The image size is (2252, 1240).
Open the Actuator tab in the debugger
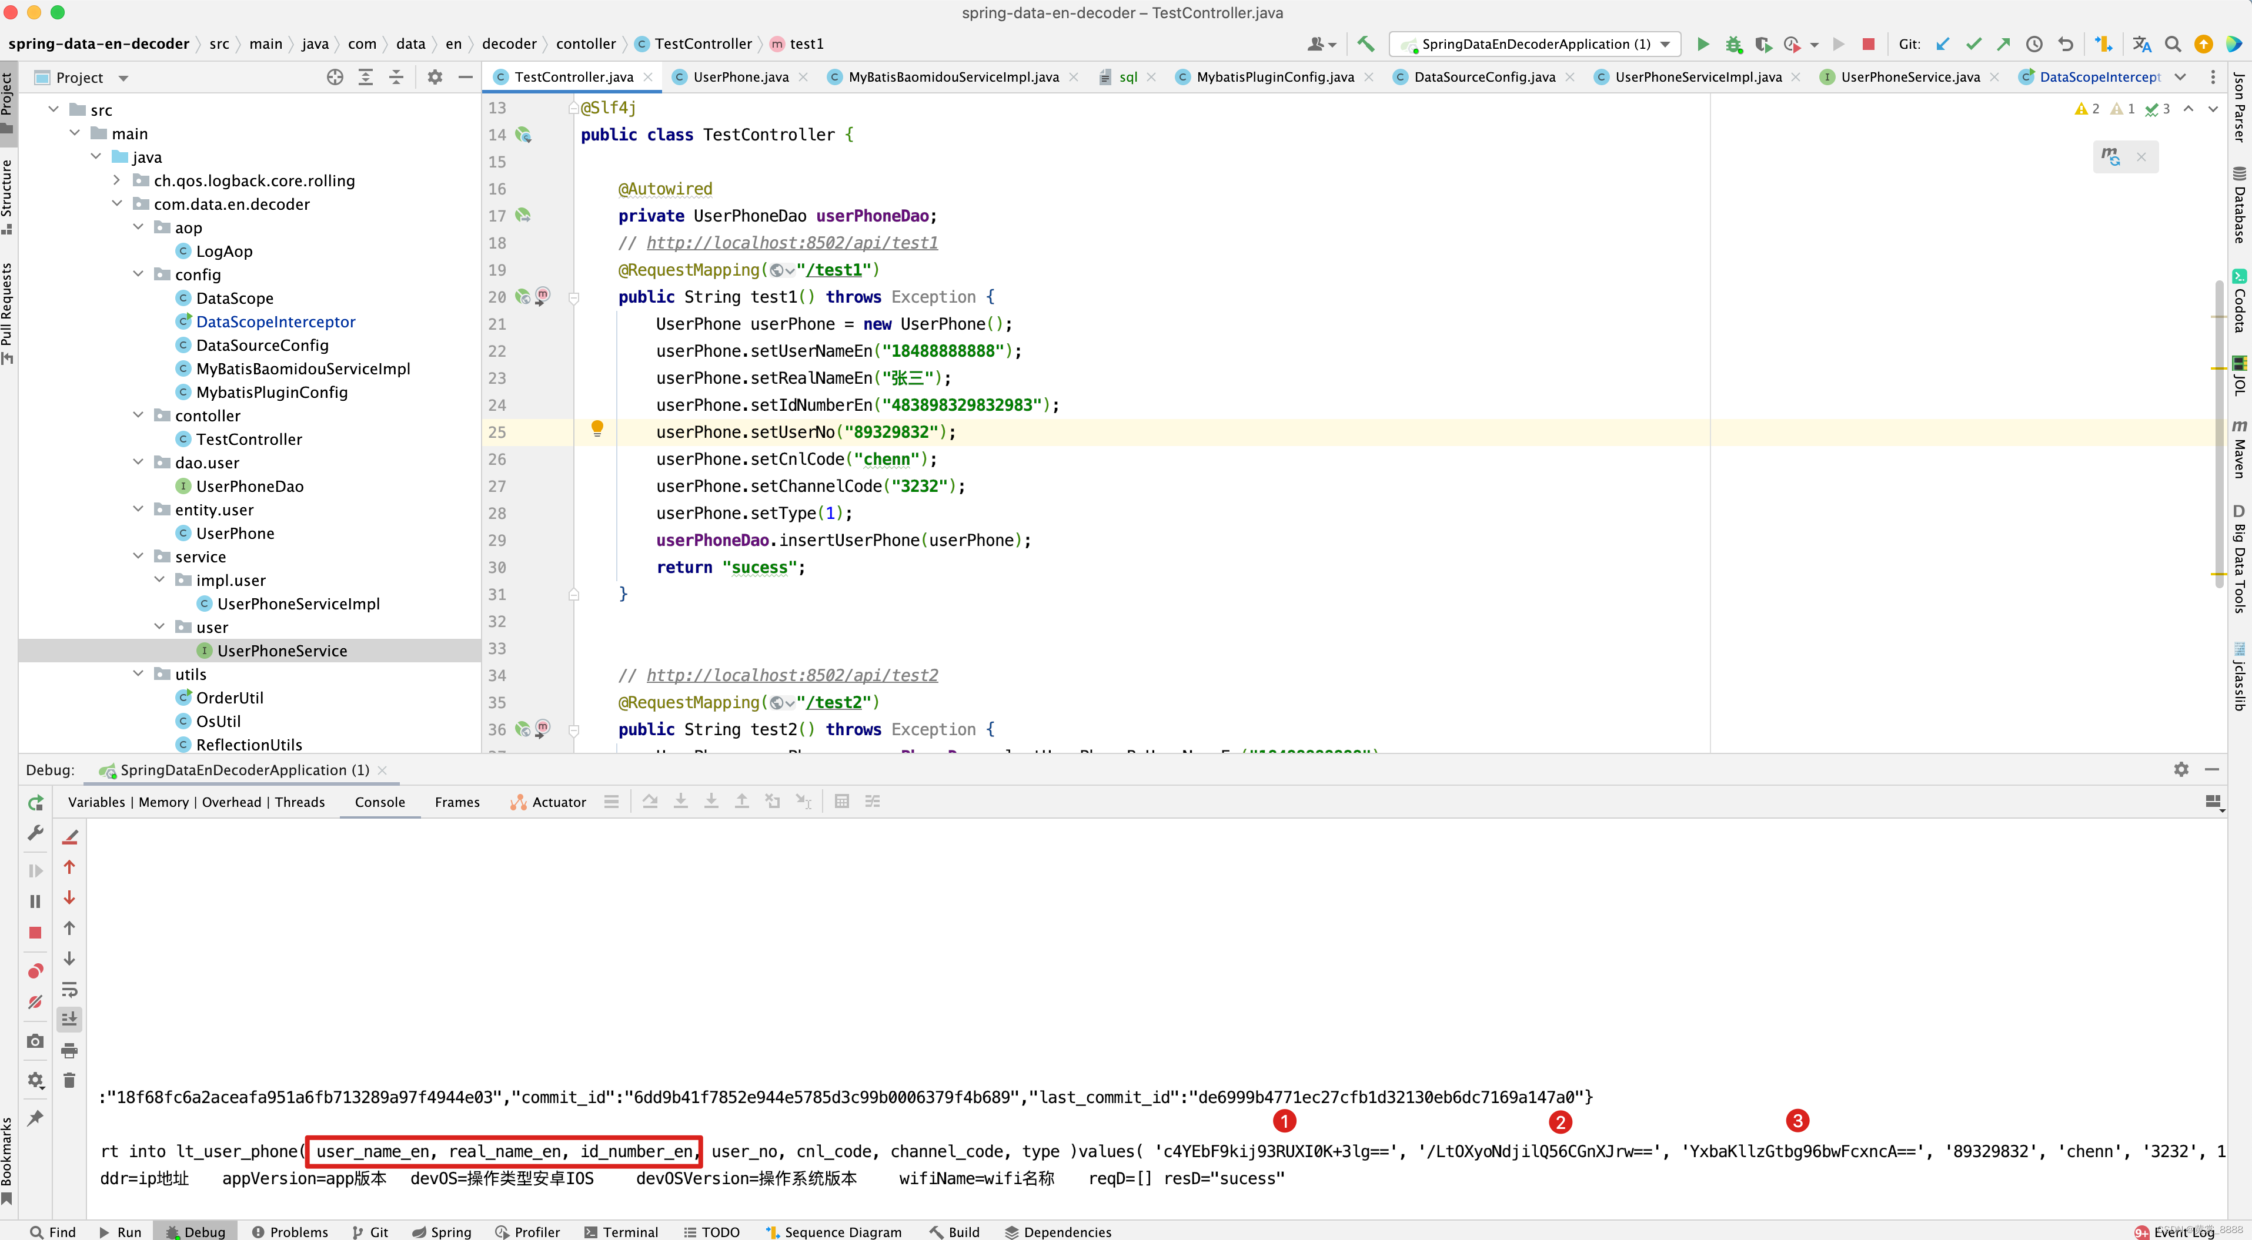pyautogui.click(x=548, y=802)
